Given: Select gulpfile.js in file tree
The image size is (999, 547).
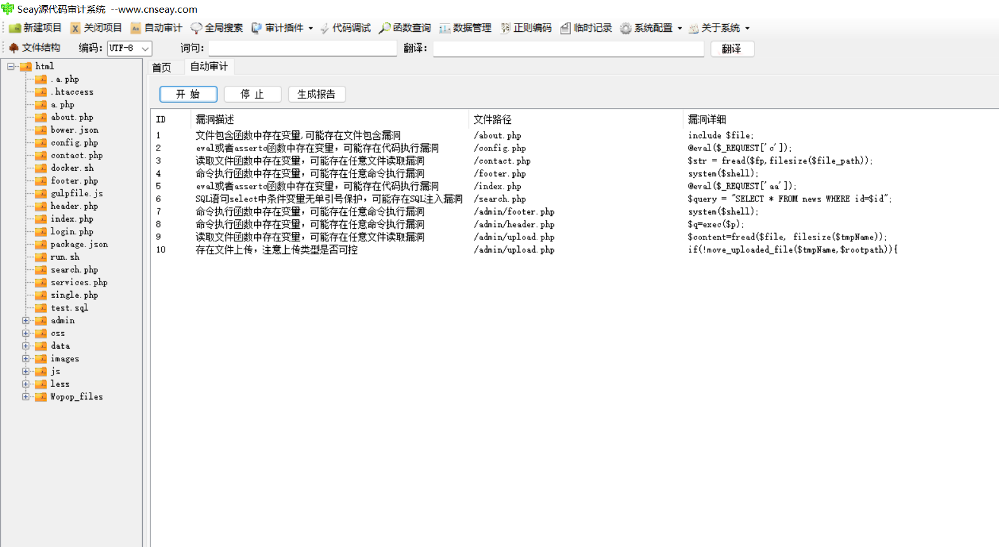Looking at the screenshot, I should coord(77,193).
